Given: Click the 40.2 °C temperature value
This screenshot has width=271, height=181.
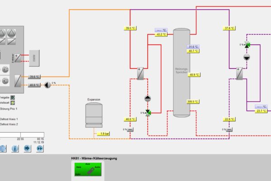Looking at the screenshot, I should (161, 34).
